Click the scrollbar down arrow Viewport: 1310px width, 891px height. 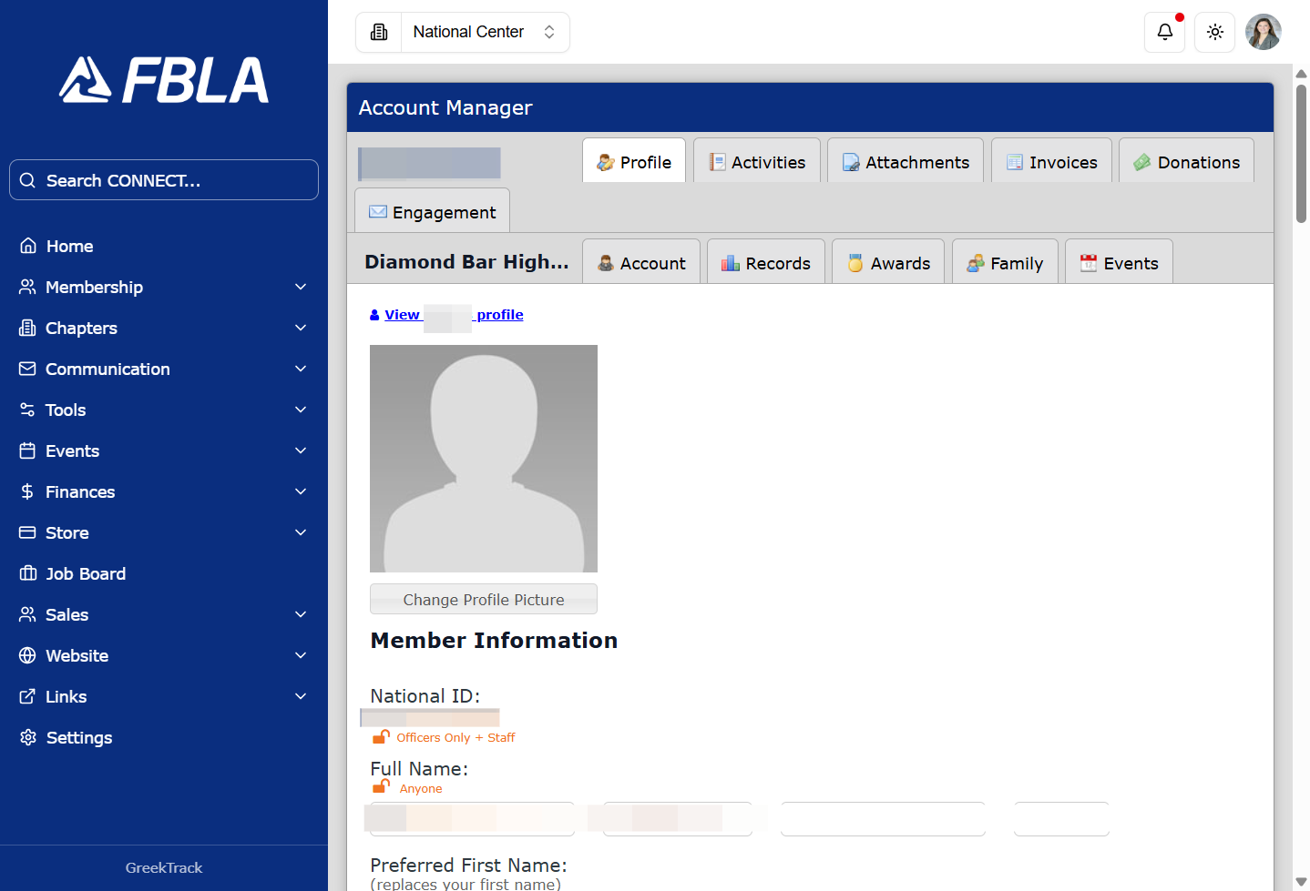1301,882
